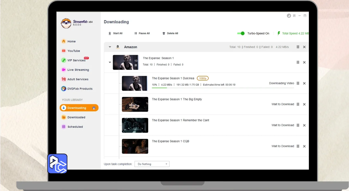This screenshot has height=191, width=349.
Task: Open DVDFab Products icon
Action: (x=64, y=89)
